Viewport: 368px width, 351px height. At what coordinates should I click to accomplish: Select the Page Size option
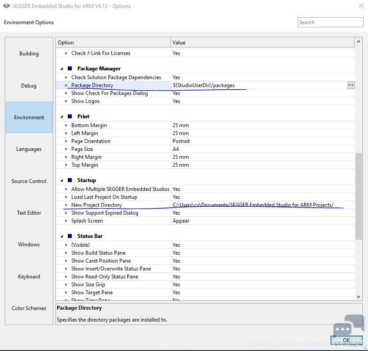(82, 149)
